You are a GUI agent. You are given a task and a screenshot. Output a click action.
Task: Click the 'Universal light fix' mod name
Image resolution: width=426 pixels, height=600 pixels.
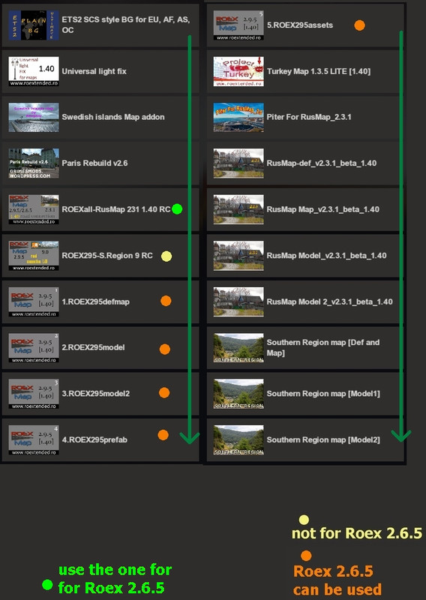(x=94, y=71)
